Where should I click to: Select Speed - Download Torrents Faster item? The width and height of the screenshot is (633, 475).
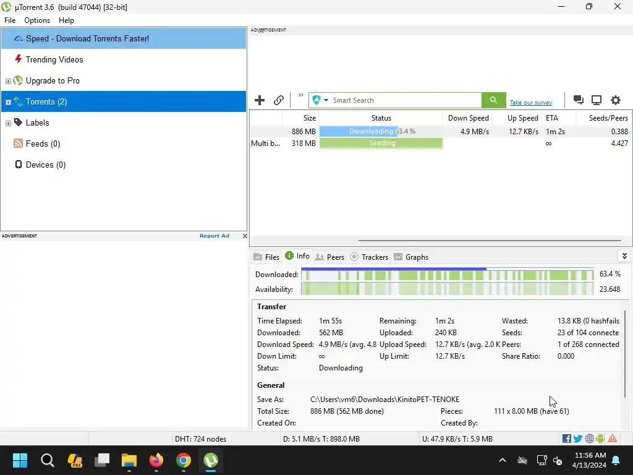click(x=124, y=38)
